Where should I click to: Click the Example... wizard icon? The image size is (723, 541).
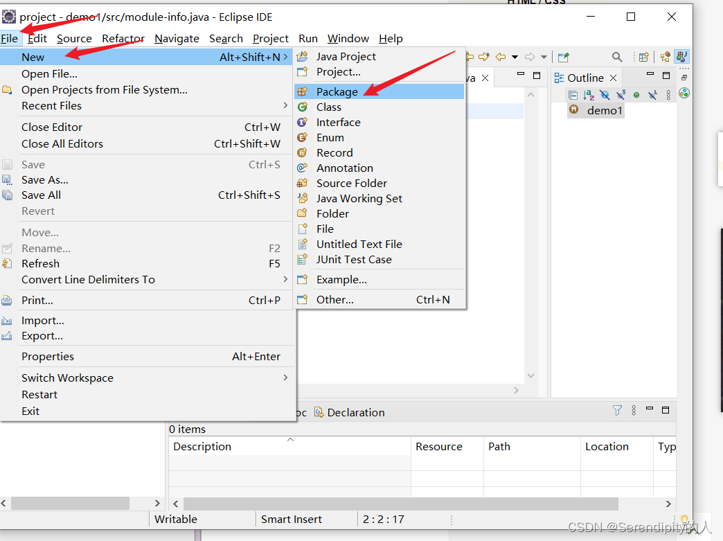[x=303, y=279]
